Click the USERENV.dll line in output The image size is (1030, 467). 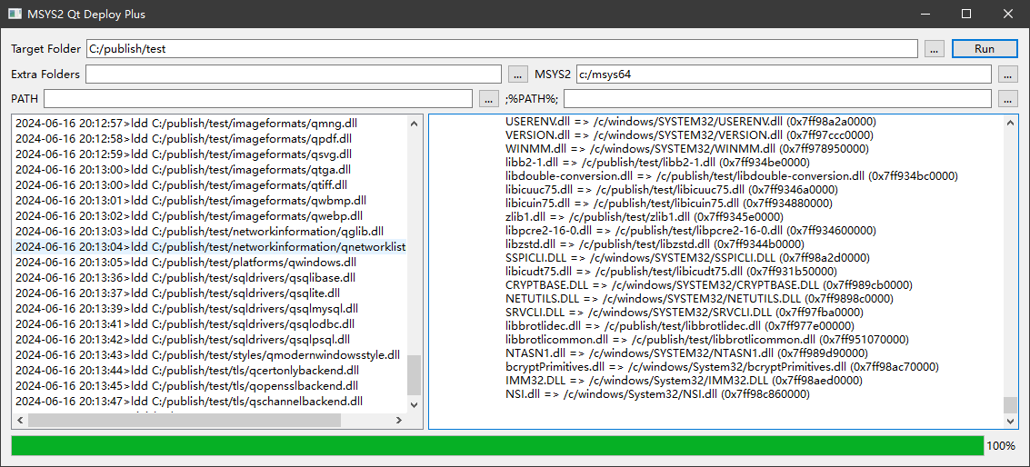[x=691, y=122]
